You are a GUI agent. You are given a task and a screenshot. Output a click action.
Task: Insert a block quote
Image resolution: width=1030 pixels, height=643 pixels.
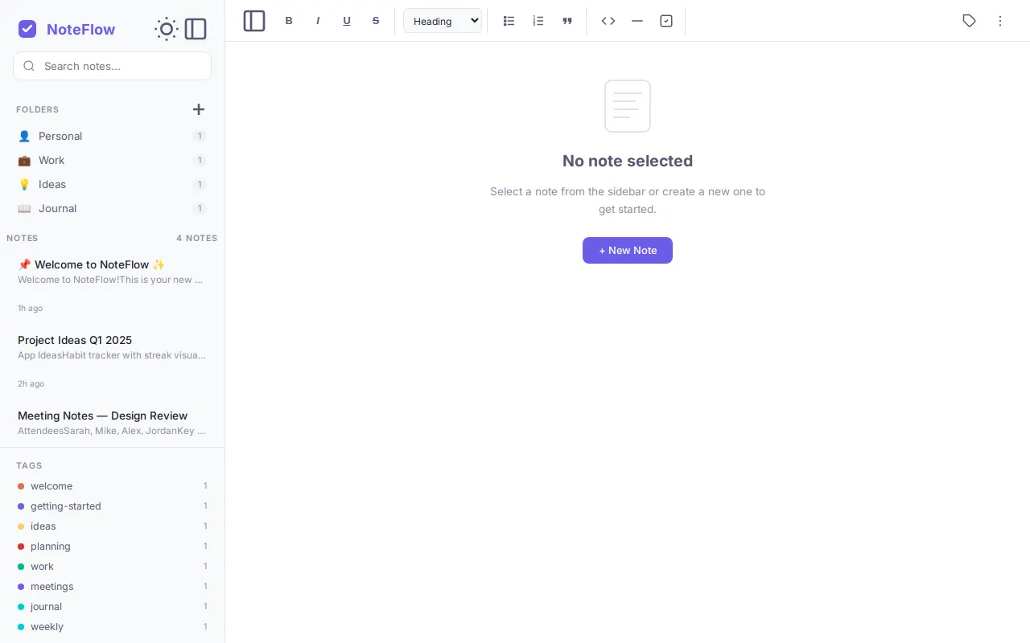point(567,21)
